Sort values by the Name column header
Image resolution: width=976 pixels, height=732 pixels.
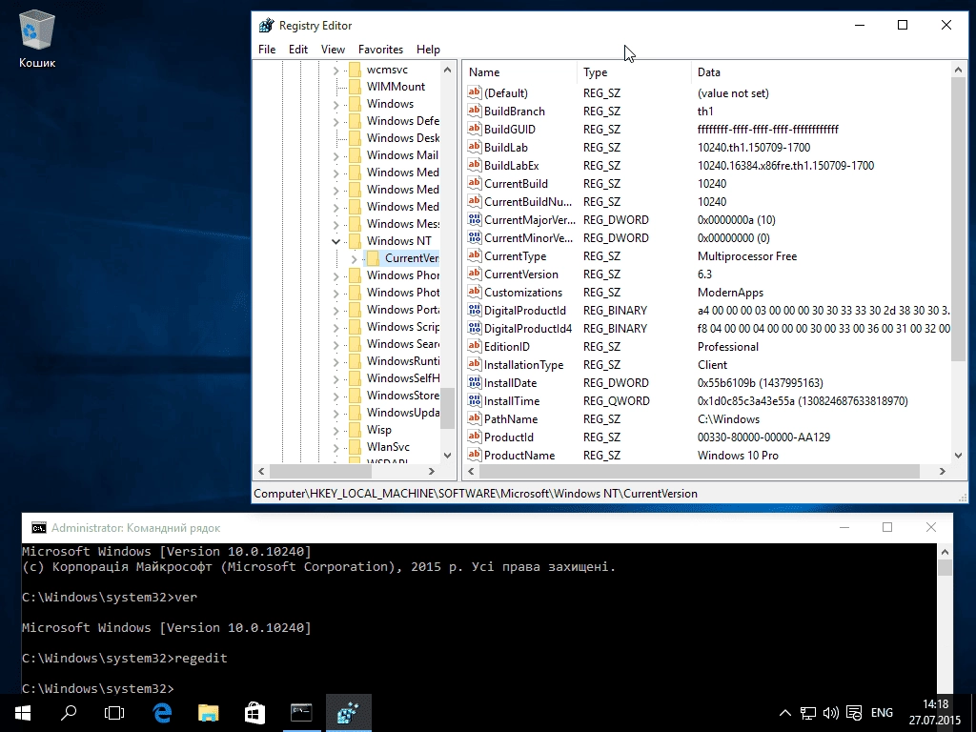(x=519, y=72)
